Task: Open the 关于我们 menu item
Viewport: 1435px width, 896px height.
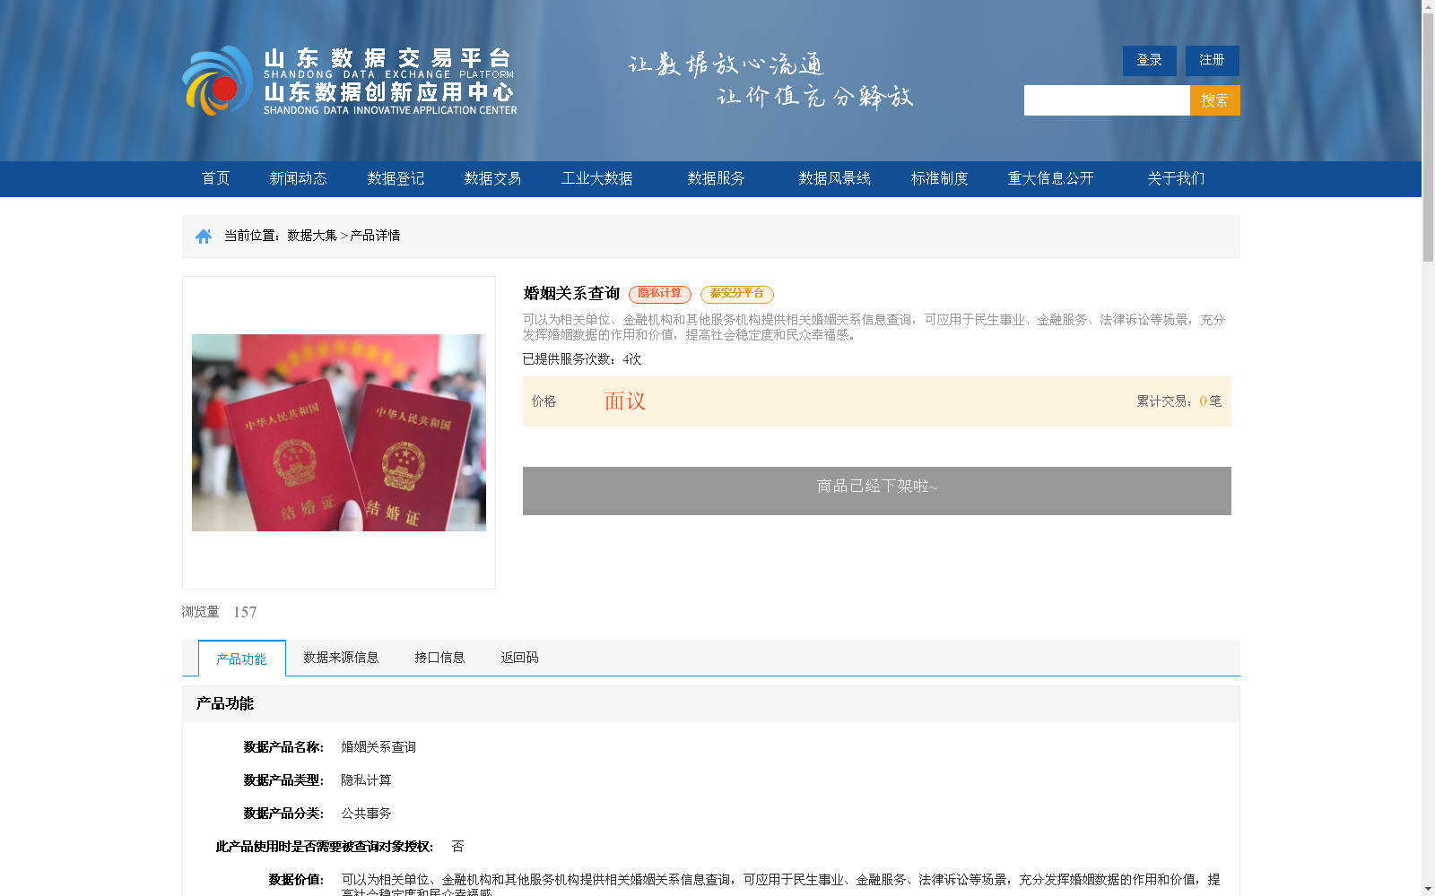Action: coord(1176,178)
